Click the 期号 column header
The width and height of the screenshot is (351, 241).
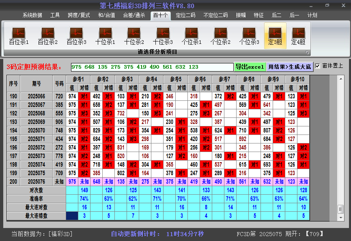click(x=37, y=84)
